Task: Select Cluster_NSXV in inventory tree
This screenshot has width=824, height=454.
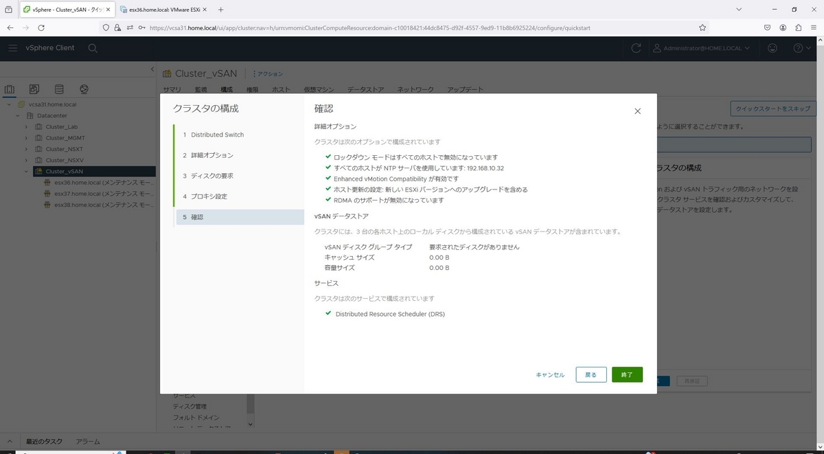Action: pos(64,160)
